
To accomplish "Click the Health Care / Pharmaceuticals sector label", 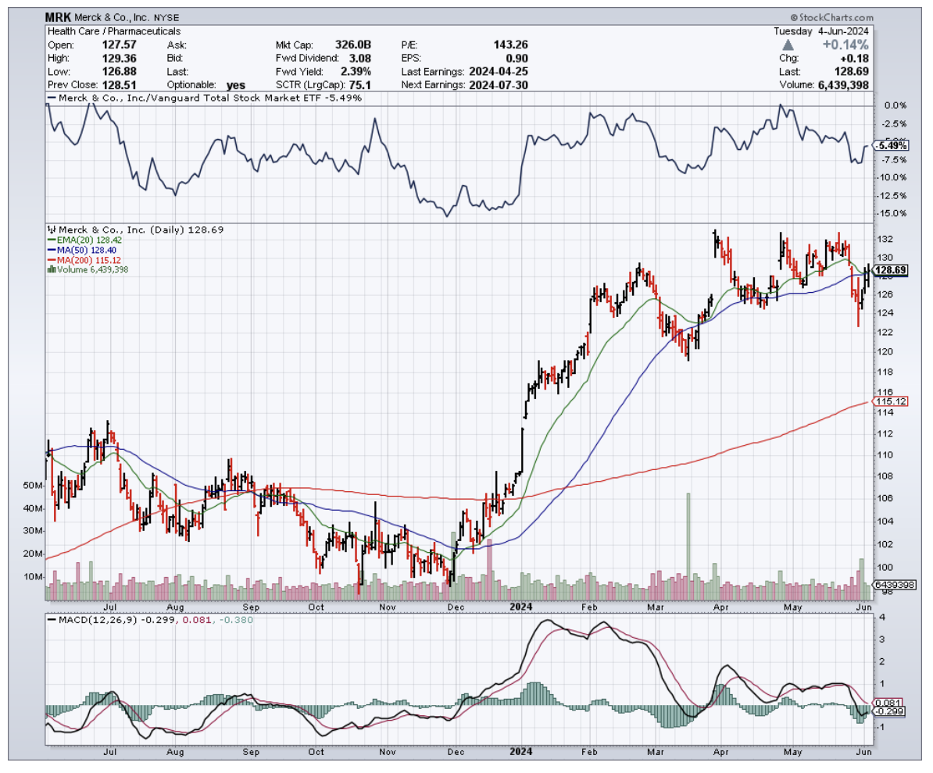I will pyautogui.click(x=113, y=31).
